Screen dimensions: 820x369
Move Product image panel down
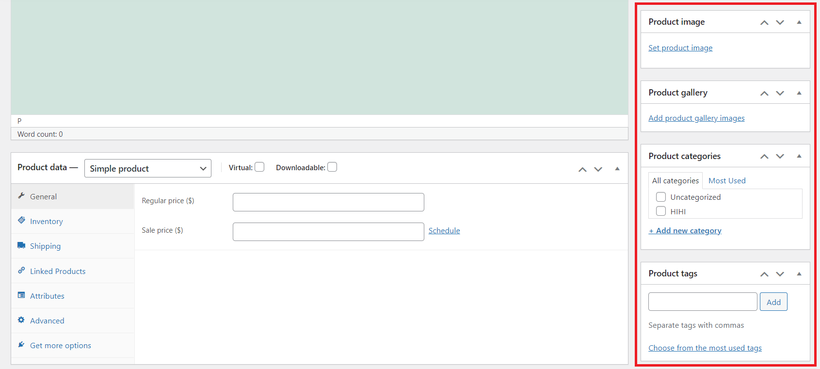pyautogui.click(x=780, y=22)
